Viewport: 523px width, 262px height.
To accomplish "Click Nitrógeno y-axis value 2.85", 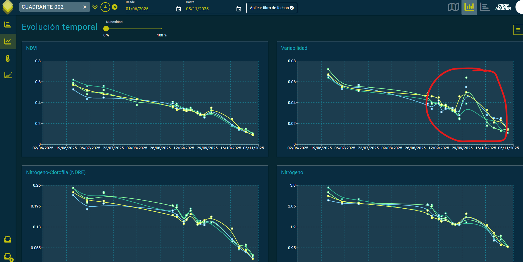I will click(x=292, y=206).
